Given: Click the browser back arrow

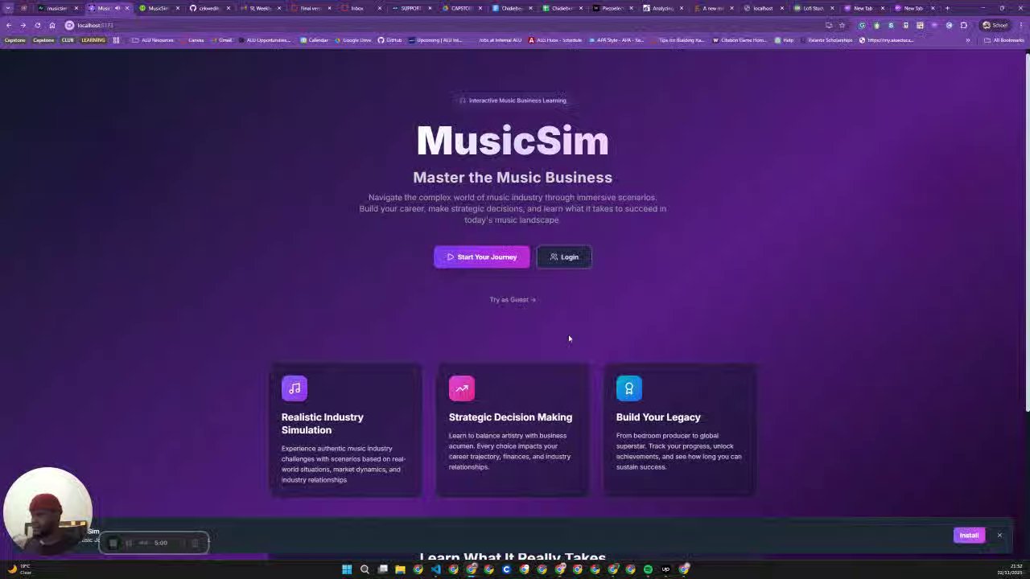Looking at the screenshot, I should pyautogui.click(x=9, y=25).
